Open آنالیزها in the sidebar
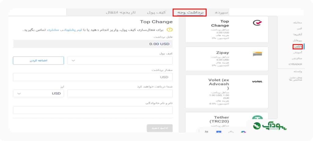313x141 pixels. tap(298, 34)
